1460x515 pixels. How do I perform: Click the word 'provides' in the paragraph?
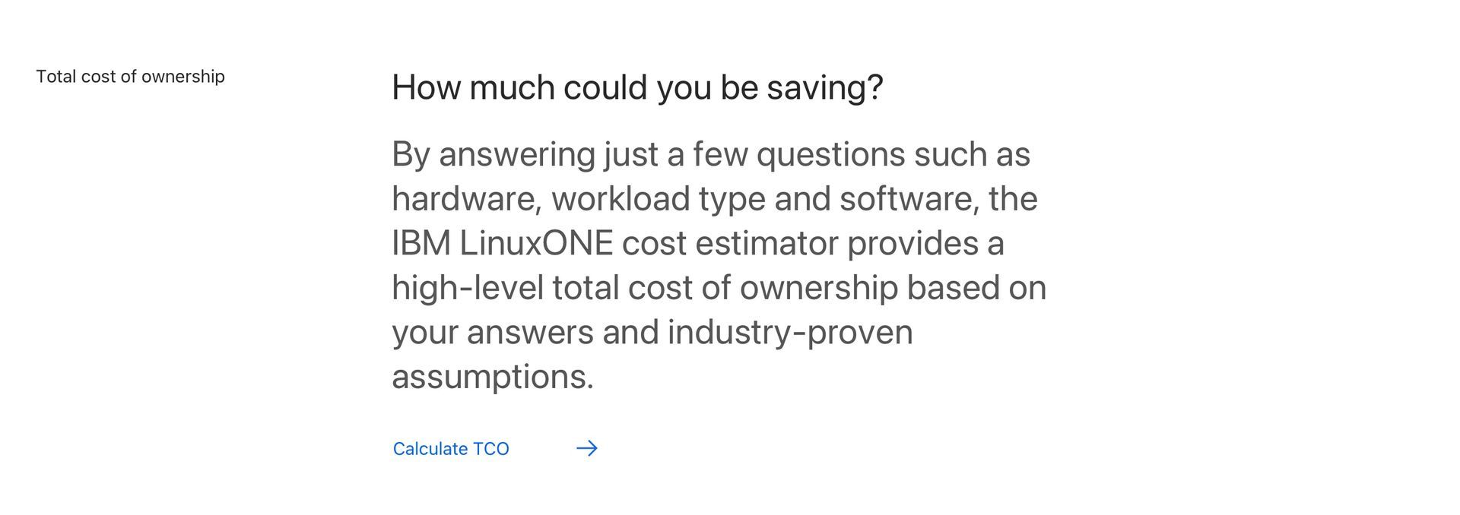(912, 243)
